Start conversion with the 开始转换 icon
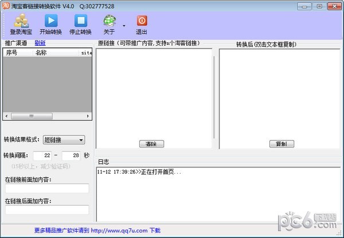 point(50,24)
